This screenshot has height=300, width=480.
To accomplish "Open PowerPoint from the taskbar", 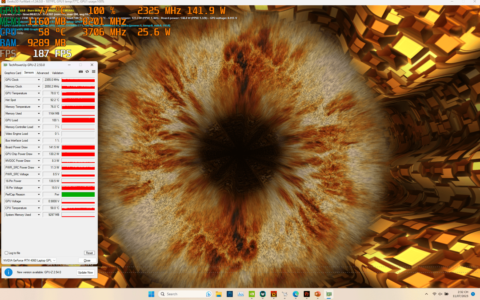I will 317,294.
